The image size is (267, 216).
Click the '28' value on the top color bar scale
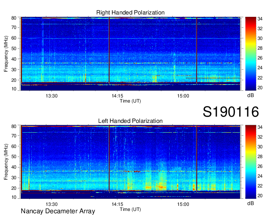tap(260, 49)
